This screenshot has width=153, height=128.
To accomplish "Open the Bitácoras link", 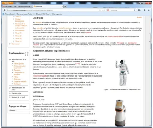I will point(17,79).
